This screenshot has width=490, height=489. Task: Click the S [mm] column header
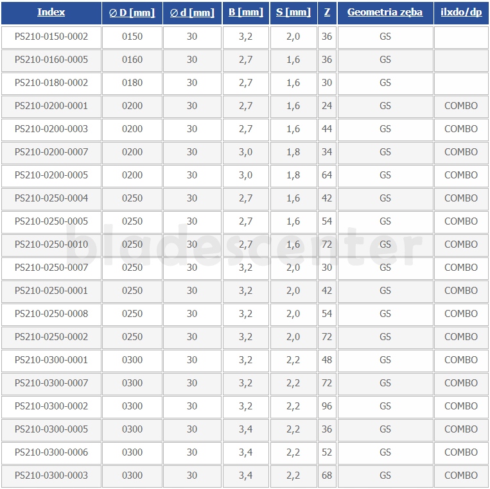point(293,12)
